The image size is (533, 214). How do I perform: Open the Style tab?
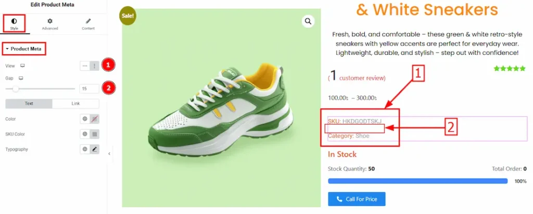(x=14, y=24)
